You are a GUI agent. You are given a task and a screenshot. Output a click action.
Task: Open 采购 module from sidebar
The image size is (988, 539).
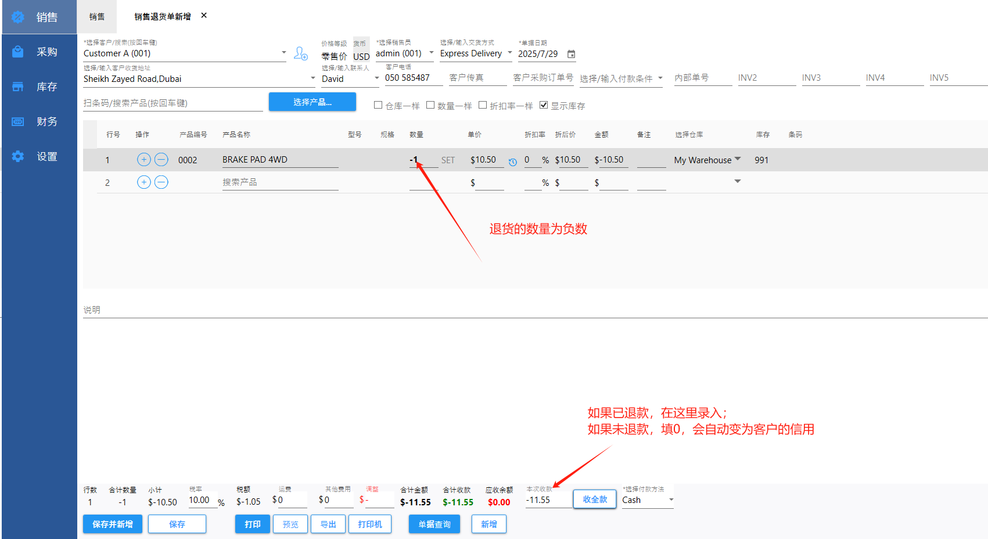coord(39,52)
